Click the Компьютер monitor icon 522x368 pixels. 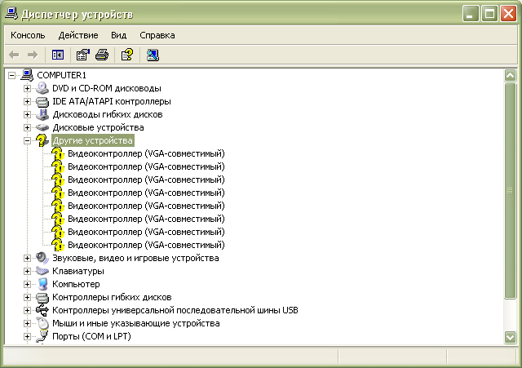(42, 284)
